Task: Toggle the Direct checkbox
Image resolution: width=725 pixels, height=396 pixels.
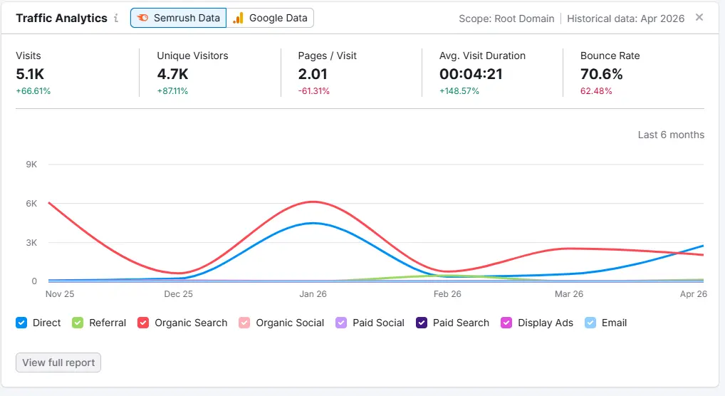Action: (21, 323)
